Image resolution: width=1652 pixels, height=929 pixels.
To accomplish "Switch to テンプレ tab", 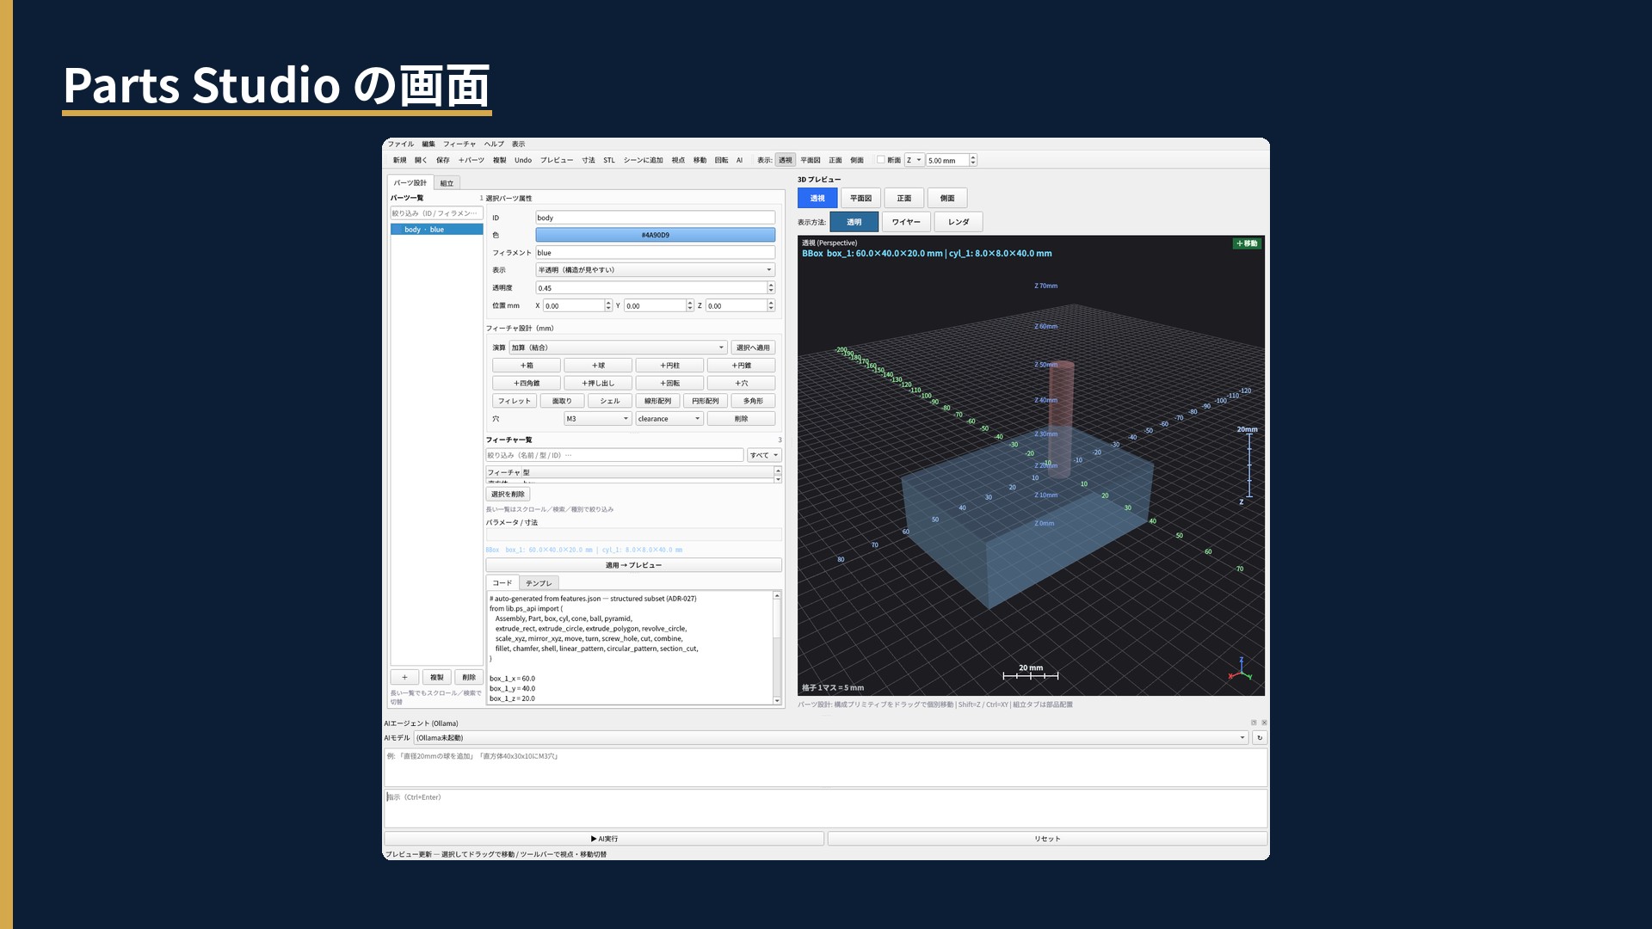I will pyautogui.click(x=539, y=583).
